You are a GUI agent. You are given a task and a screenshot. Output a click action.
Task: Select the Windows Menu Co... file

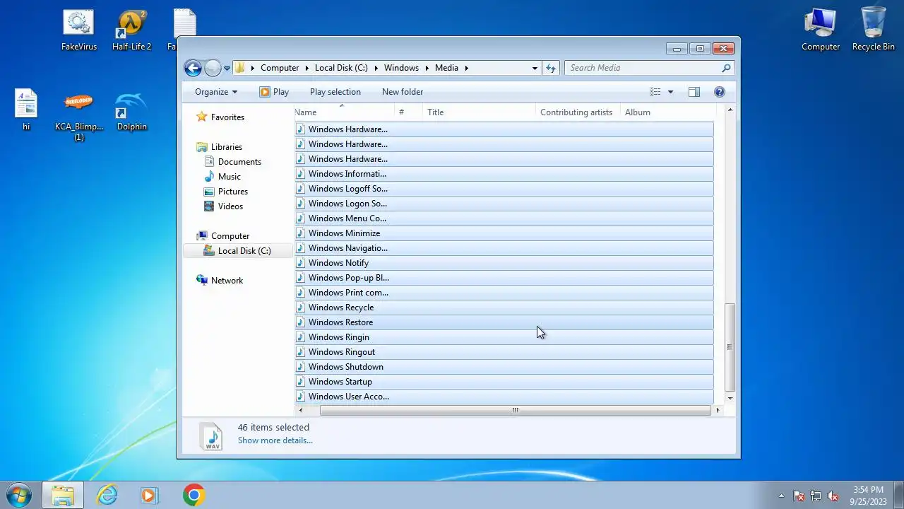click(504, 218)
